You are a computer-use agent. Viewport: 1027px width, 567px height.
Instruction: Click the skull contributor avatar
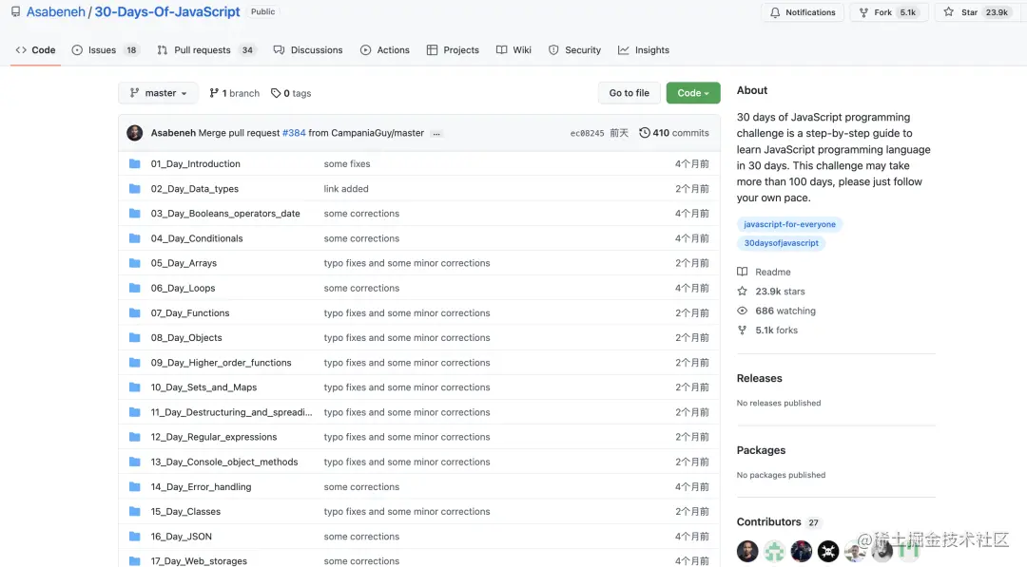click(828, 551)
